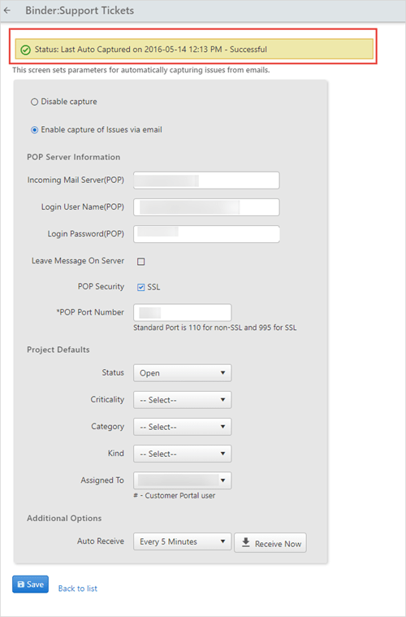Screen dimensions: 406x617
Task: Click the back arrow beside Binder title
Action: (x=7, y=11)
